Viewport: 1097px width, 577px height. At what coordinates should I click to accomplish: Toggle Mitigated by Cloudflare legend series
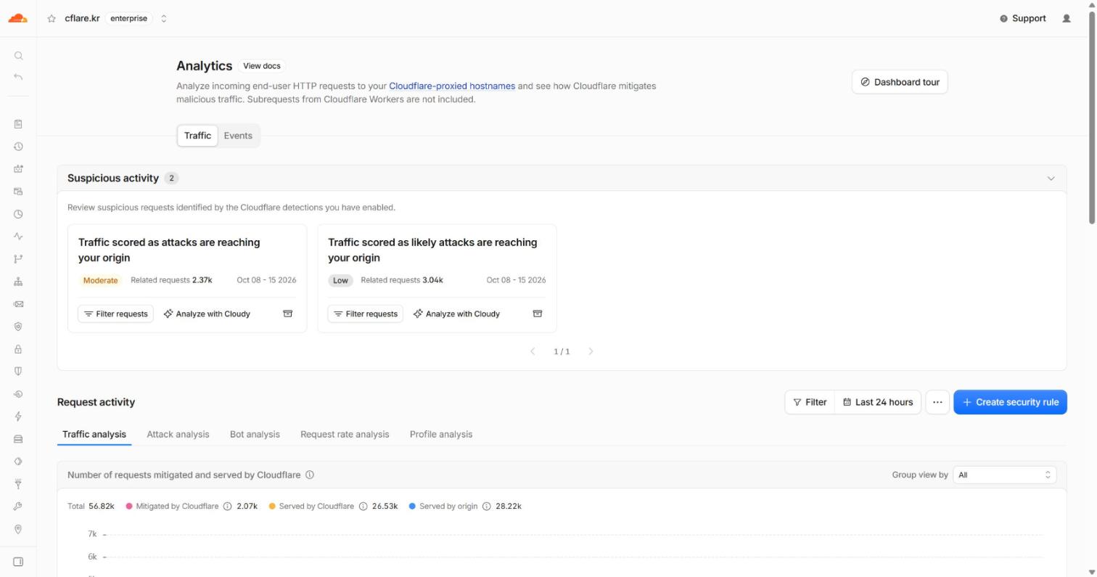172,507
